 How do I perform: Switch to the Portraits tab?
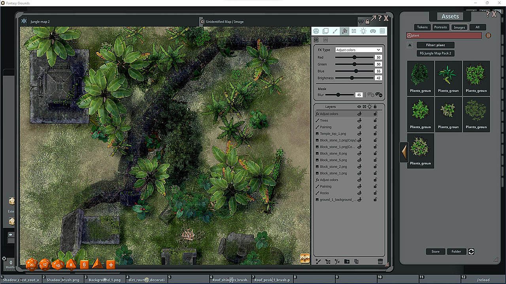[440, 27]
